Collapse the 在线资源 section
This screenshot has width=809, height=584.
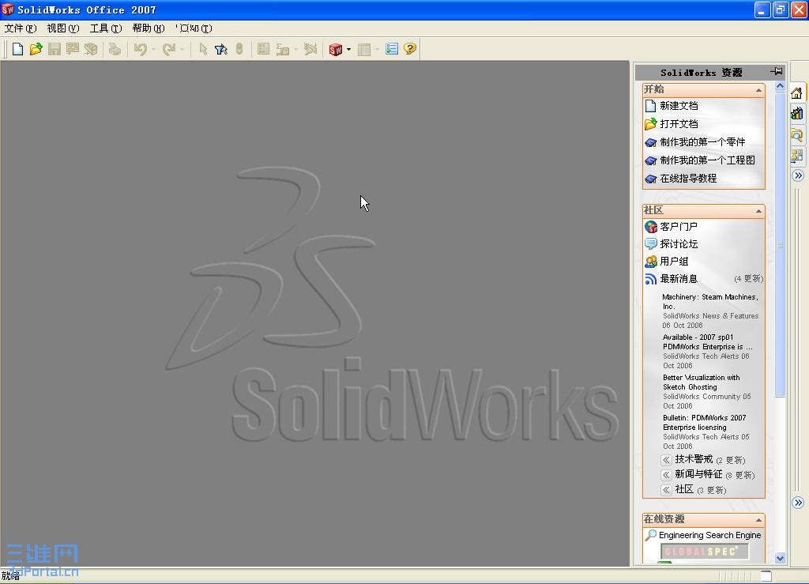tap(759, 519)
